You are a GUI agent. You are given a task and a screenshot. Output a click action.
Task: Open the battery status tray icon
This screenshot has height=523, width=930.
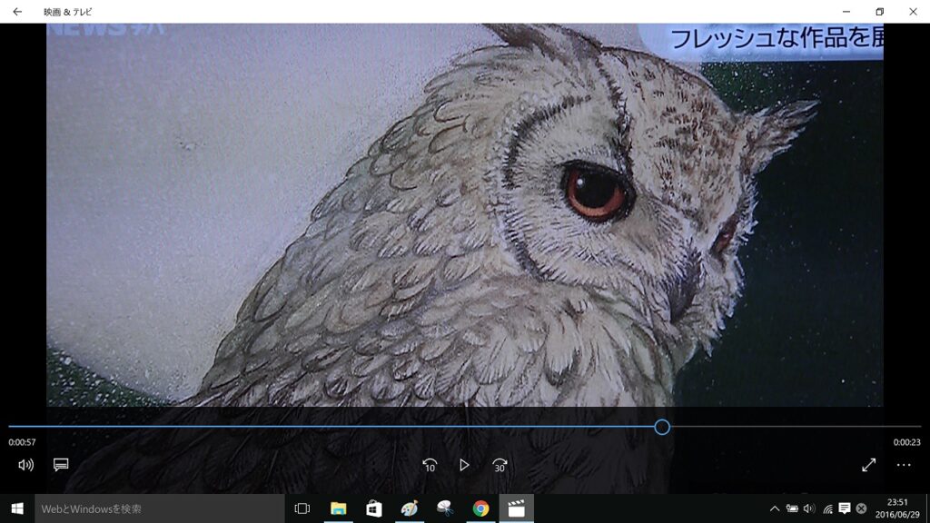click(x=792, y=508)
